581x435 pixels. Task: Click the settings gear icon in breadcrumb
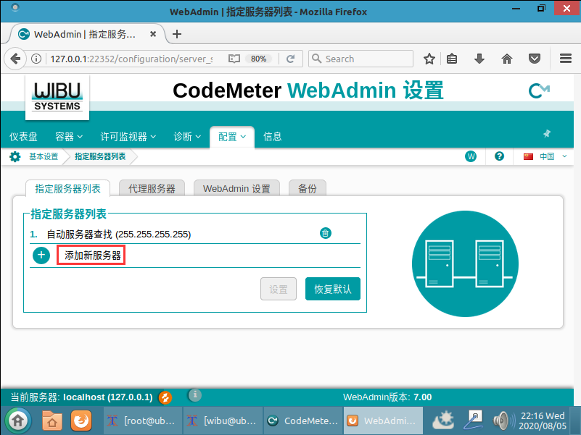(15, 157)
